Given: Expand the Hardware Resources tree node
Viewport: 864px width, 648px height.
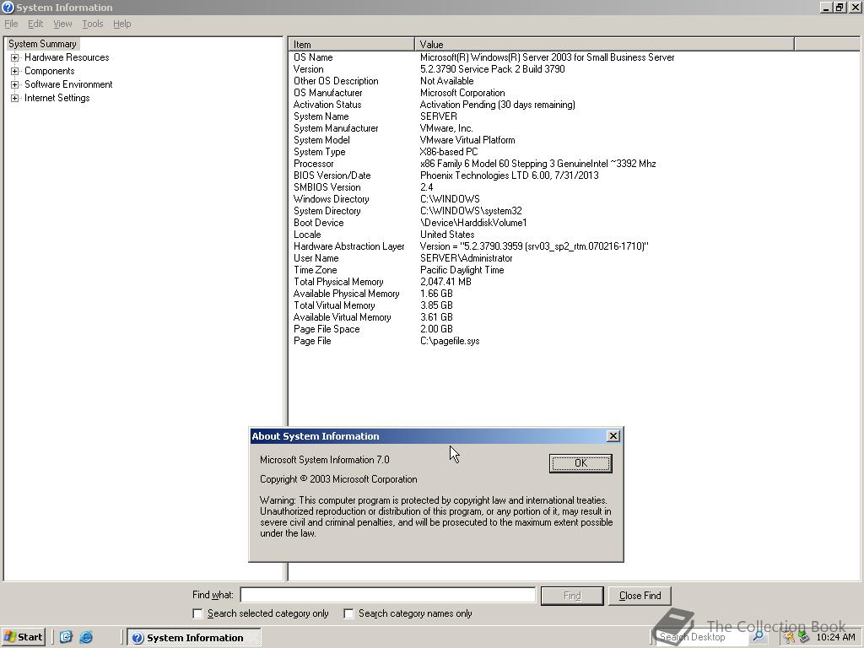Looking at the screenshot, I should (15, 57).
